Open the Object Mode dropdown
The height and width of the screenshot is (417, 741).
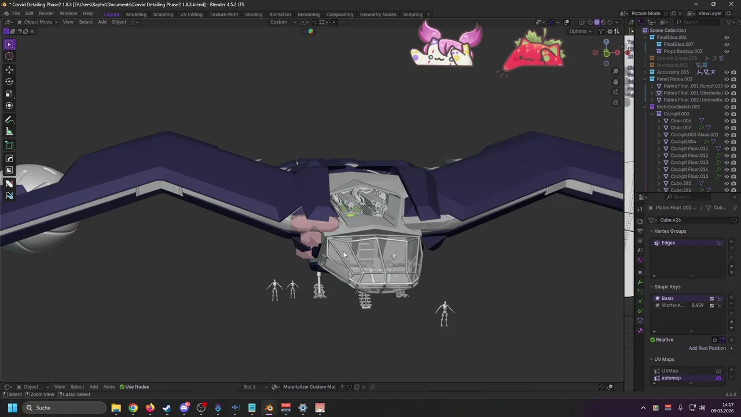(x=38, y=22)
